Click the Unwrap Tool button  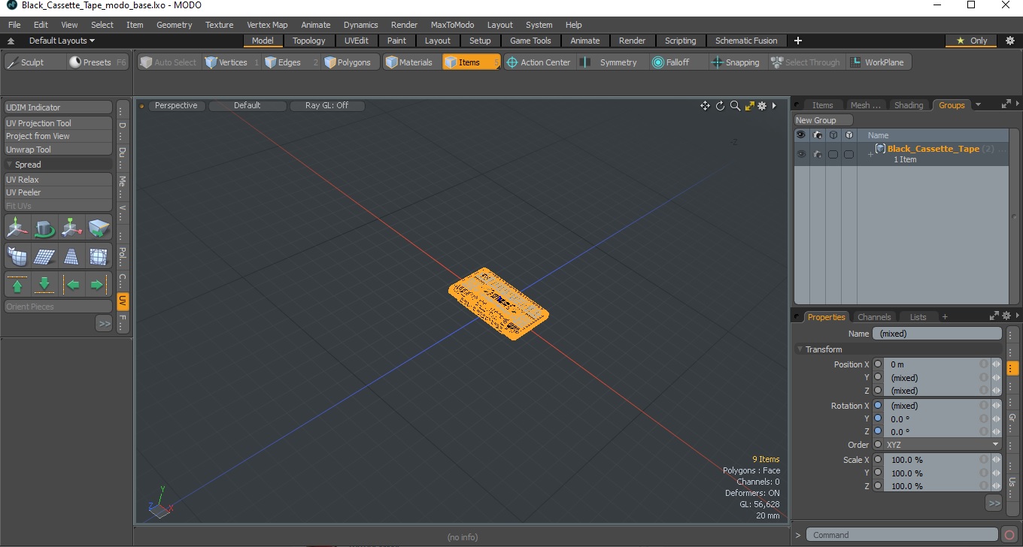pyautogui.click(x=59, y=150)
